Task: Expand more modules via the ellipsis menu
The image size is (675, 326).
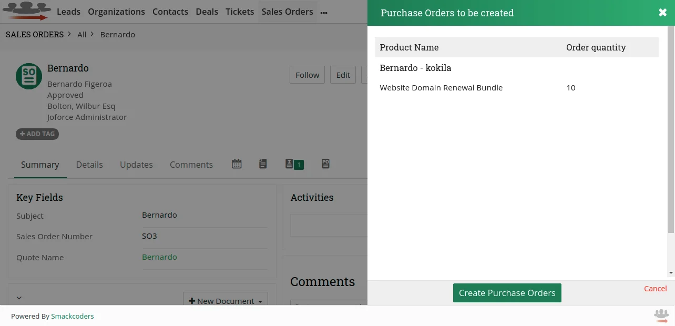Action: tap(323, 12)
